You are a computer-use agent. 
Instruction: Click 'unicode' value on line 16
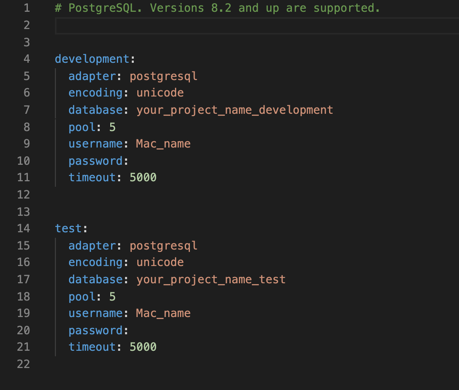[160, 262]
